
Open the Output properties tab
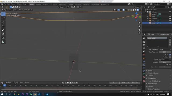tap(144, 45)
